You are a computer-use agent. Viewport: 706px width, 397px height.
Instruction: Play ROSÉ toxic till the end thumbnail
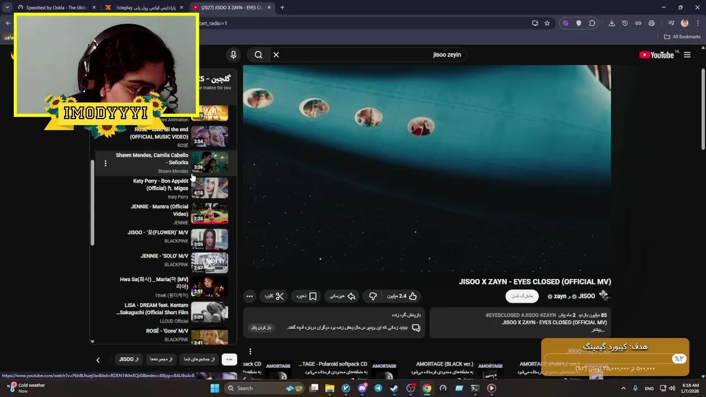pyautogui.click(x=210, y=136)
